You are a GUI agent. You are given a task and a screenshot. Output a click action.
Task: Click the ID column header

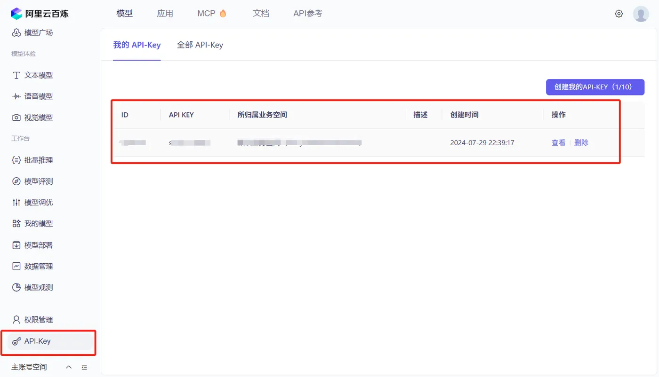[125, 115]
